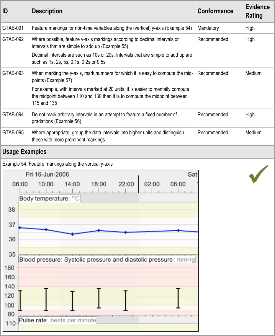Screen dimensions: 275x336
Task: Click the GTAB-095 row ID
Action: pos(13,133)
